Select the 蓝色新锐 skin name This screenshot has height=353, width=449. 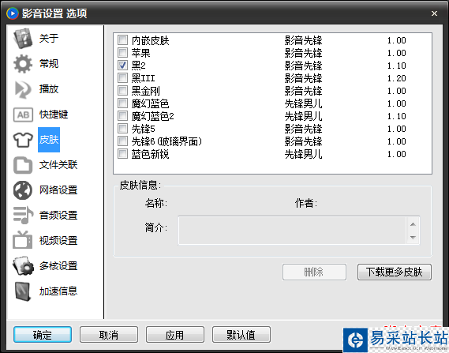(x=150, y=154)
